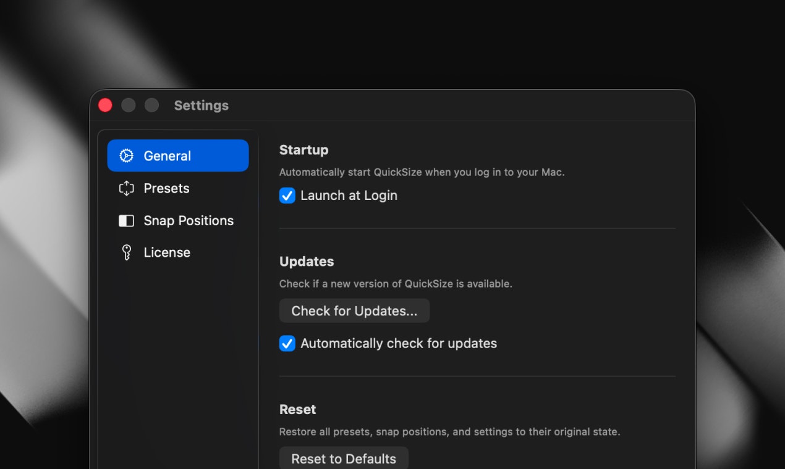Click the "Automatically check for updates" label text
The height and width of the screenshot is (469, 785).
[399, 344]
